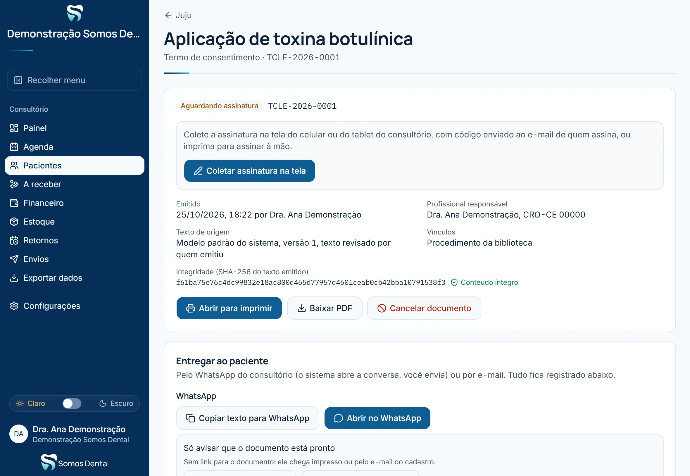Click the DA user avatar
Image resolution: width=690 pixels, height=476 pixels.
pos(18,434)
